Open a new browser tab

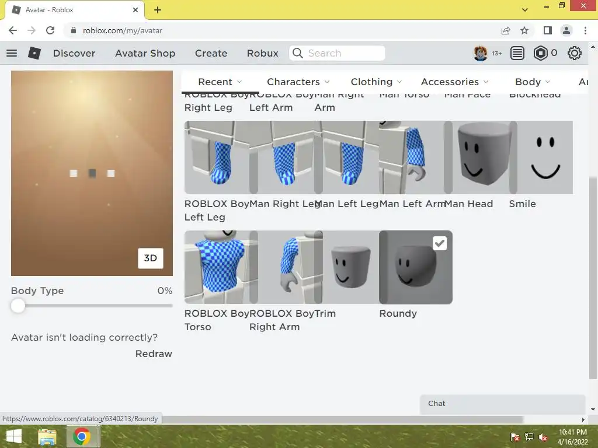pos(158,10)
